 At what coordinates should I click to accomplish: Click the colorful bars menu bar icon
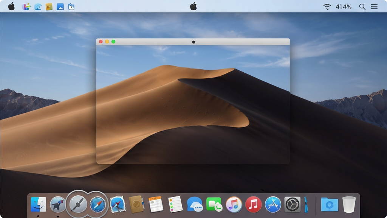coord(26,7)
